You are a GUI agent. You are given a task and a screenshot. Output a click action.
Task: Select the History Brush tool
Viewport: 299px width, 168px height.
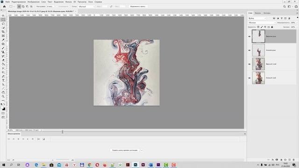click(x=3, y=56)
